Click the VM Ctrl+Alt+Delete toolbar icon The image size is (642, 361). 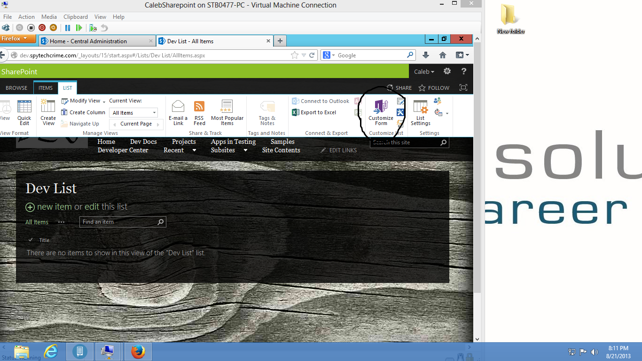(x=6, y=28)
